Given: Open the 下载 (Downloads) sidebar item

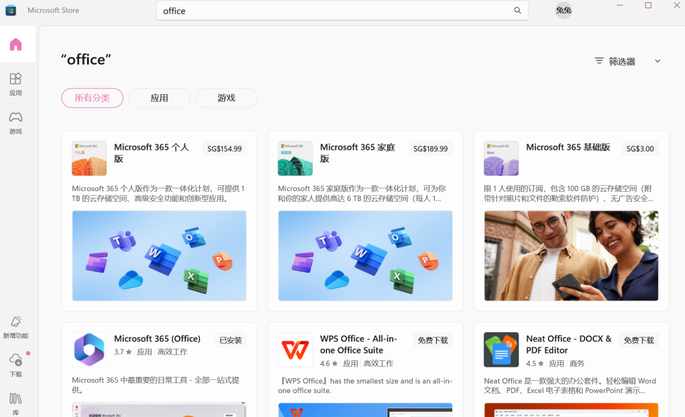Looking at the screenshot, I should [16, 366].
